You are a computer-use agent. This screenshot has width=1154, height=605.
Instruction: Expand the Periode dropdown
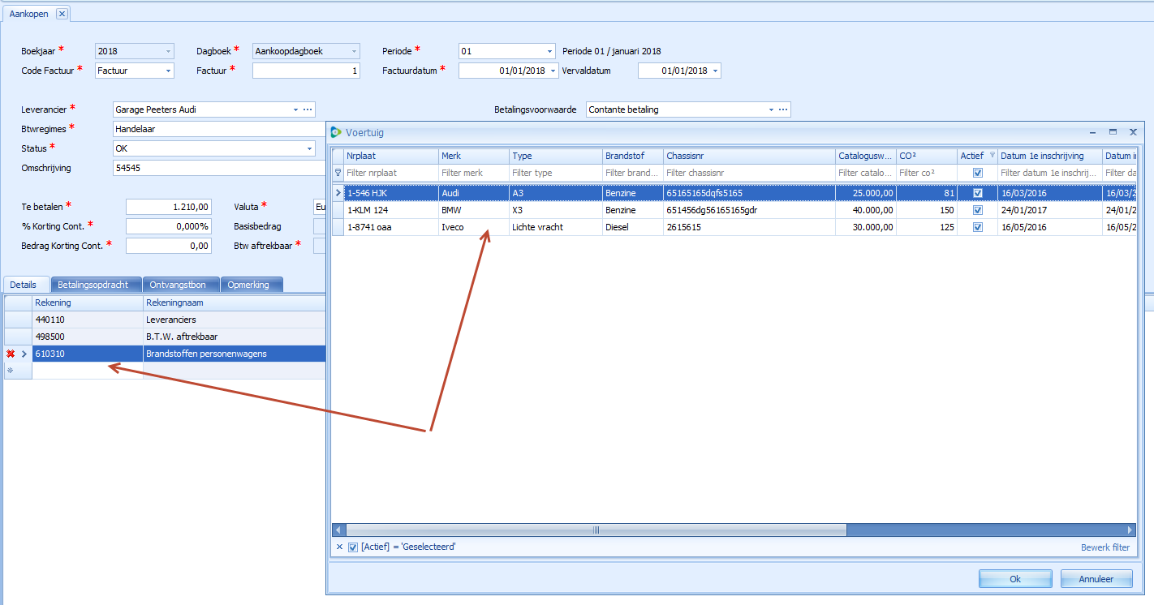pyautogui.click(x=549, y=51)
